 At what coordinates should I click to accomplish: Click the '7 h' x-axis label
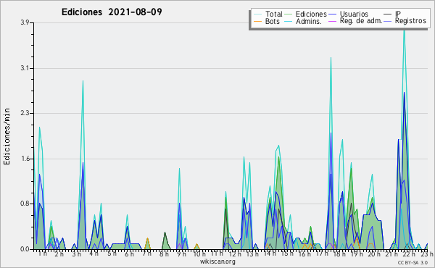click(x=146, y=254)
